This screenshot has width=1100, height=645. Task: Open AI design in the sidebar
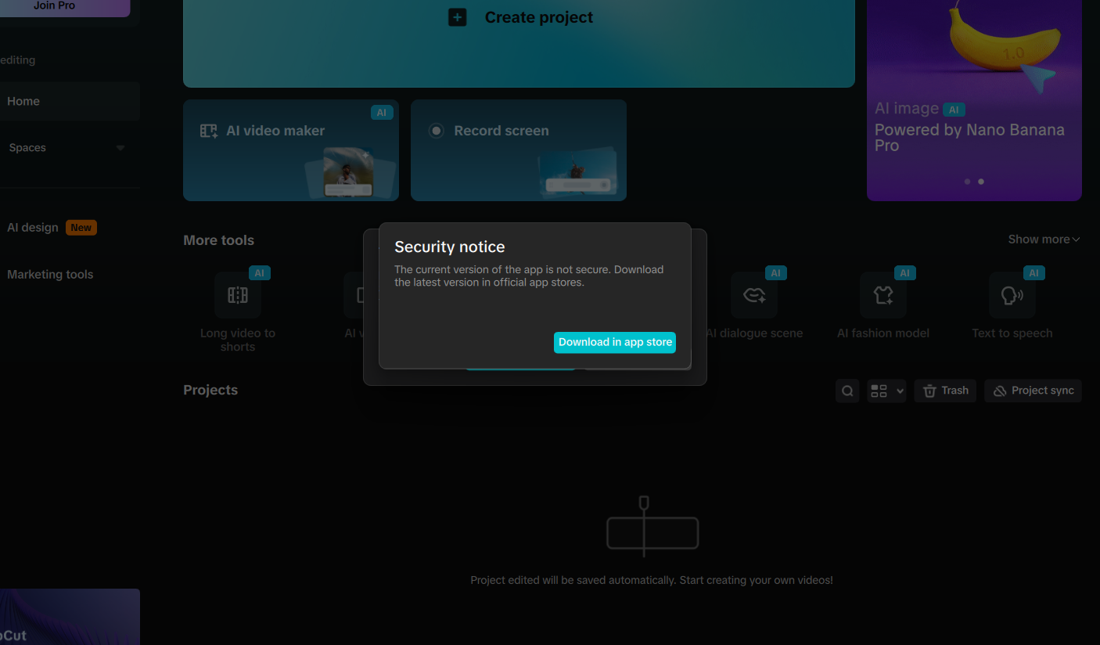[x=33, y=228]
